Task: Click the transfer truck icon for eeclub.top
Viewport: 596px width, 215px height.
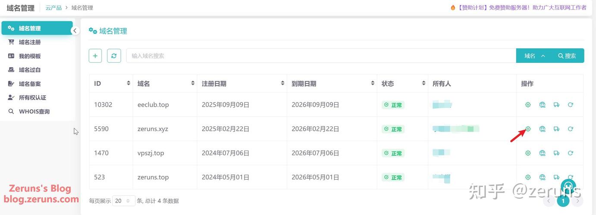Action: [x=556, y=104]
